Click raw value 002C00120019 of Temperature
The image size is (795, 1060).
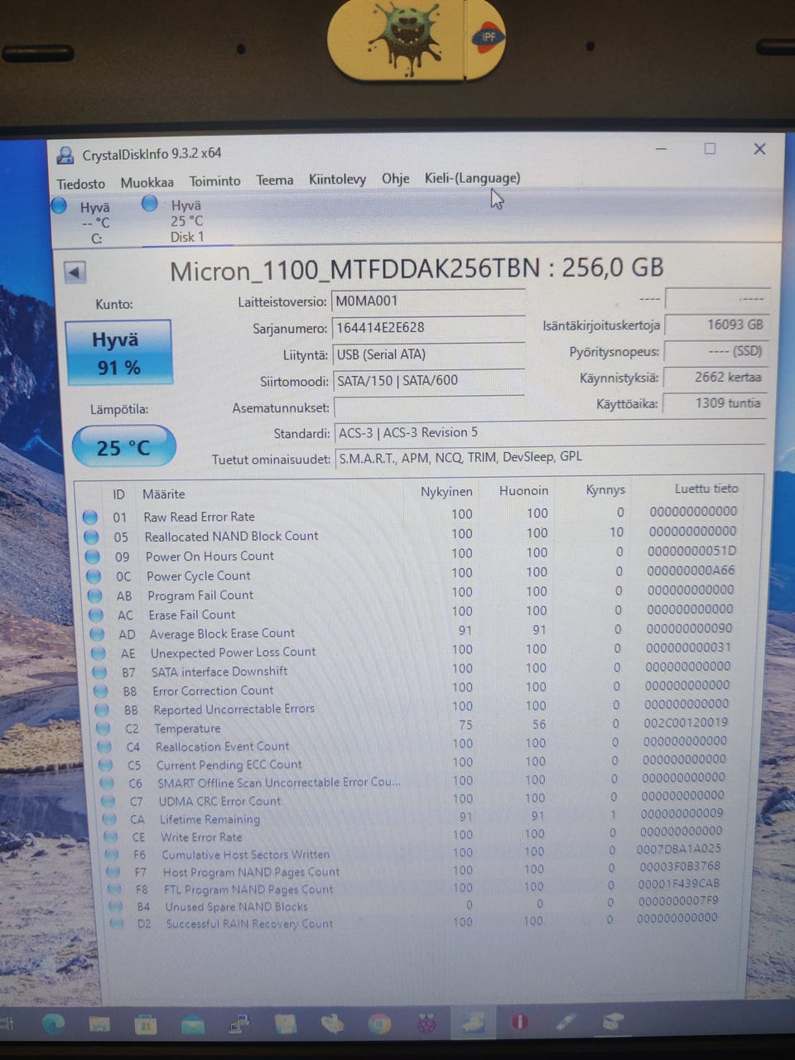click(x=686, y=723)
